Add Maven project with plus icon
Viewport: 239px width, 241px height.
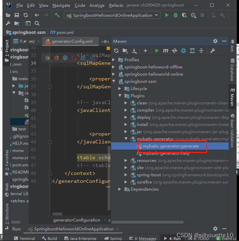point(145,51)
